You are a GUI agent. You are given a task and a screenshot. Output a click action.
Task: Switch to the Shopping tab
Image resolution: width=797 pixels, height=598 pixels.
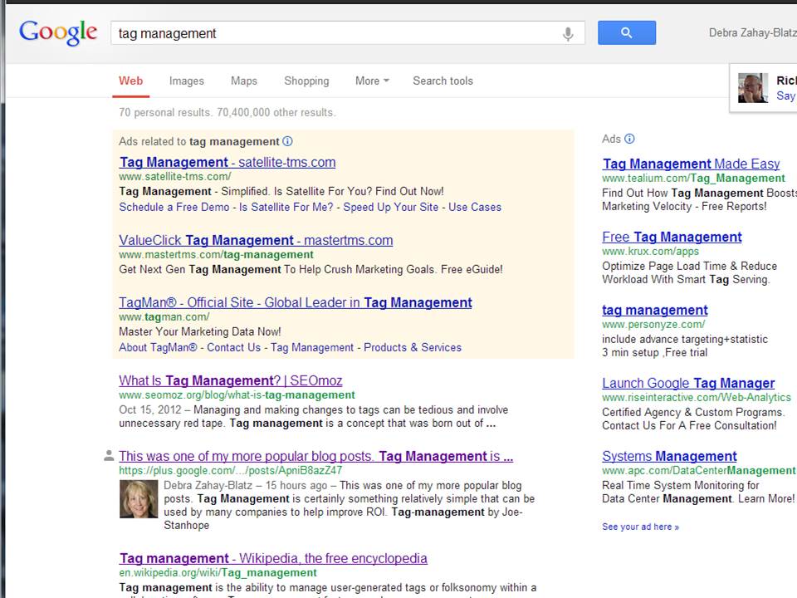tap(306, 81)
